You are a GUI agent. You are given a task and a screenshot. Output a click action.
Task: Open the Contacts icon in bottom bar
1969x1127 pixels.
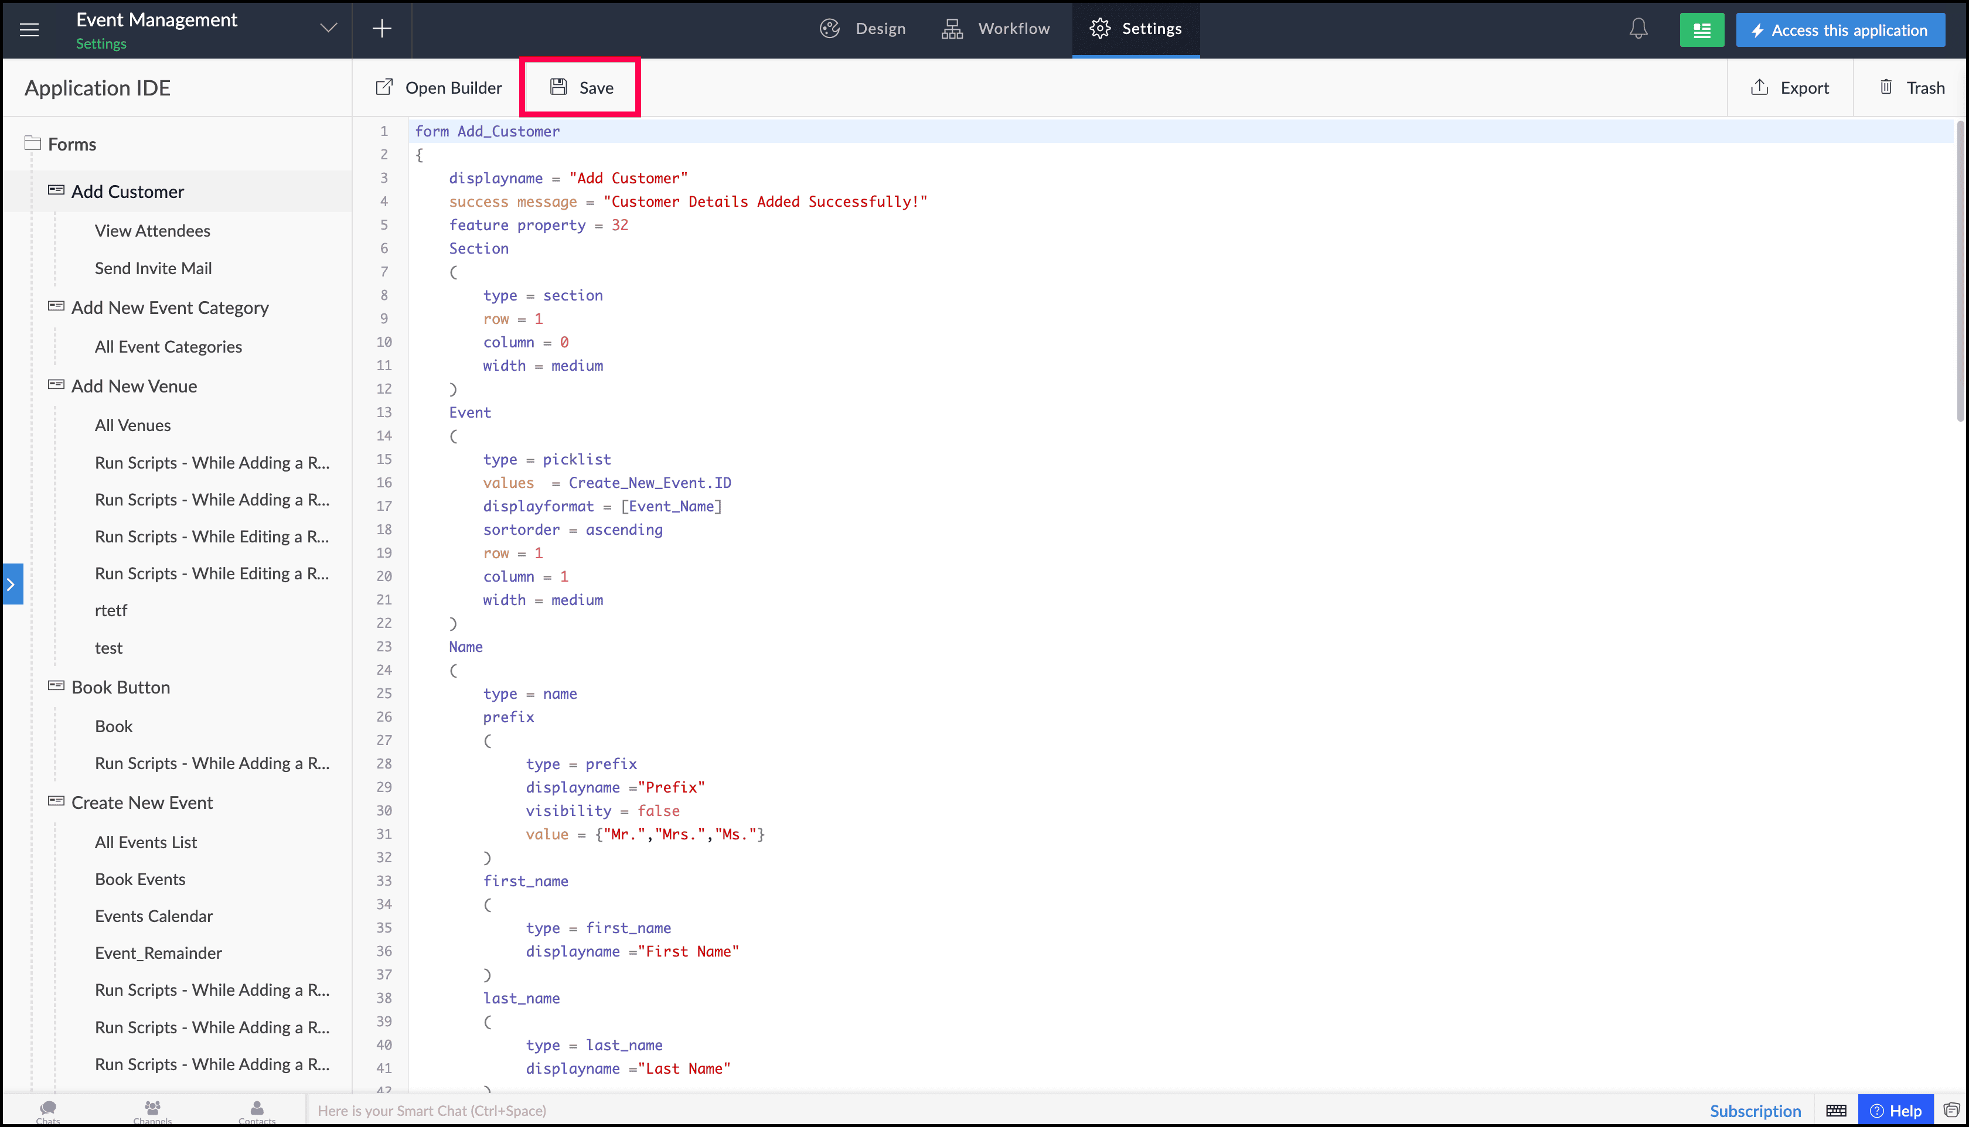pyautogui.click(x=256, y=1110)
